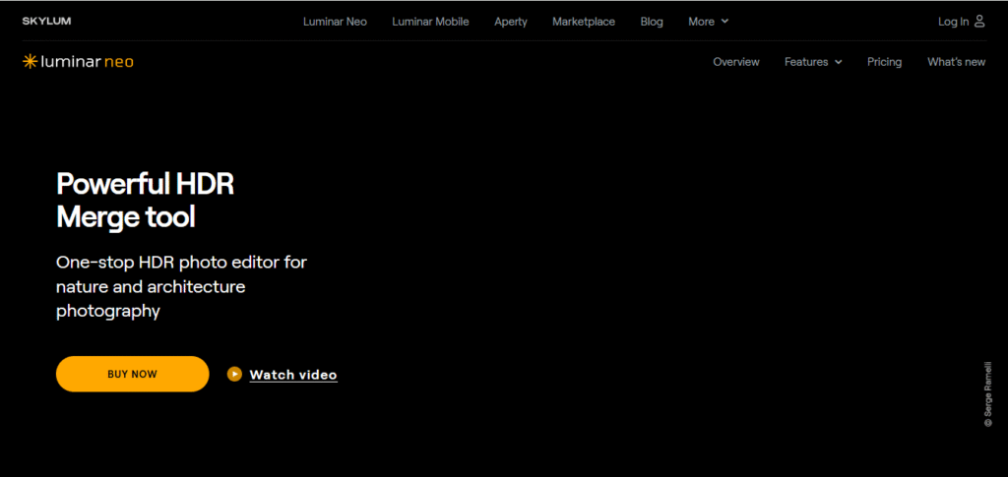Click the Log In link

953,22
